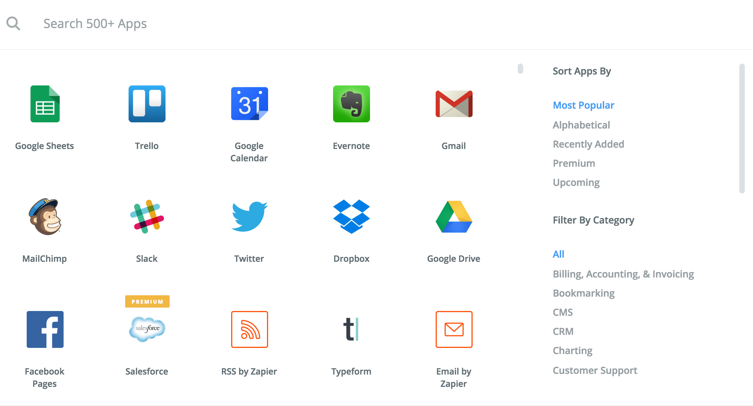This screenshot has height=406, width=753.
Task: Click the app grid scrollbar thumb
Action: 520,69
